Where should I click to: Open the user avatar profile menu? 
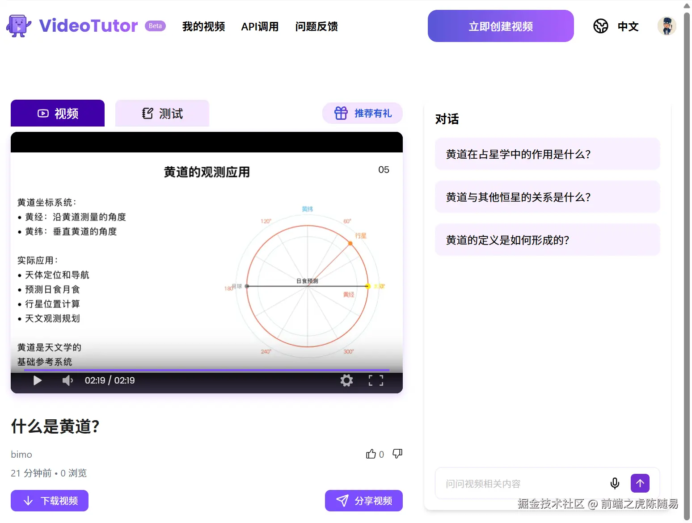(667, 26)
